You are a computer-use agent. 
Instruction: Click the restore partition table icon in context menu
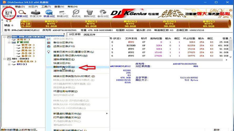[x=49, y=46]
